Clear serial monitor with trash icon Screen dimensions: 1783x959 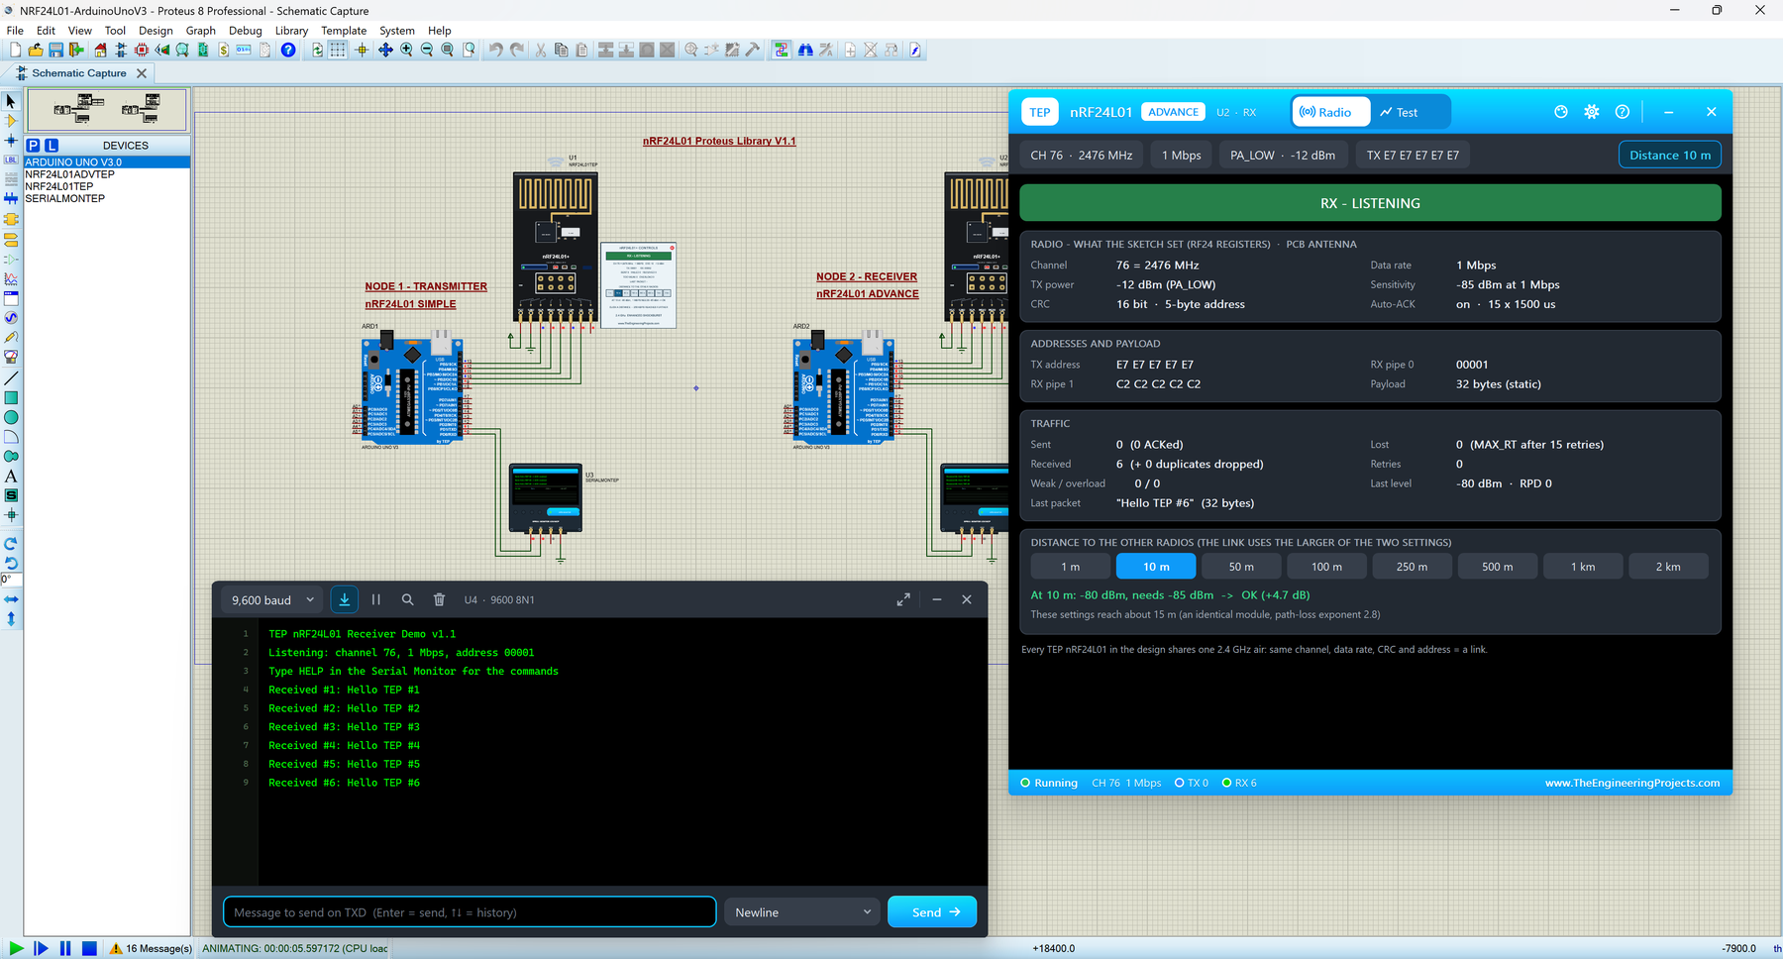point(439,599)
